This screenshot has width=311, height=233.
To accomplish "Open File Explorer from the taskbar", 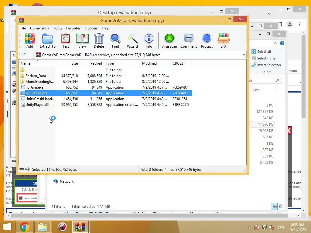I will coord(42,227).
